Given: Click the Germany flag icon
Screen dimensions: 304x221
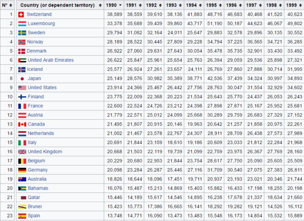Looking at the screenshot, I should 22,170.
